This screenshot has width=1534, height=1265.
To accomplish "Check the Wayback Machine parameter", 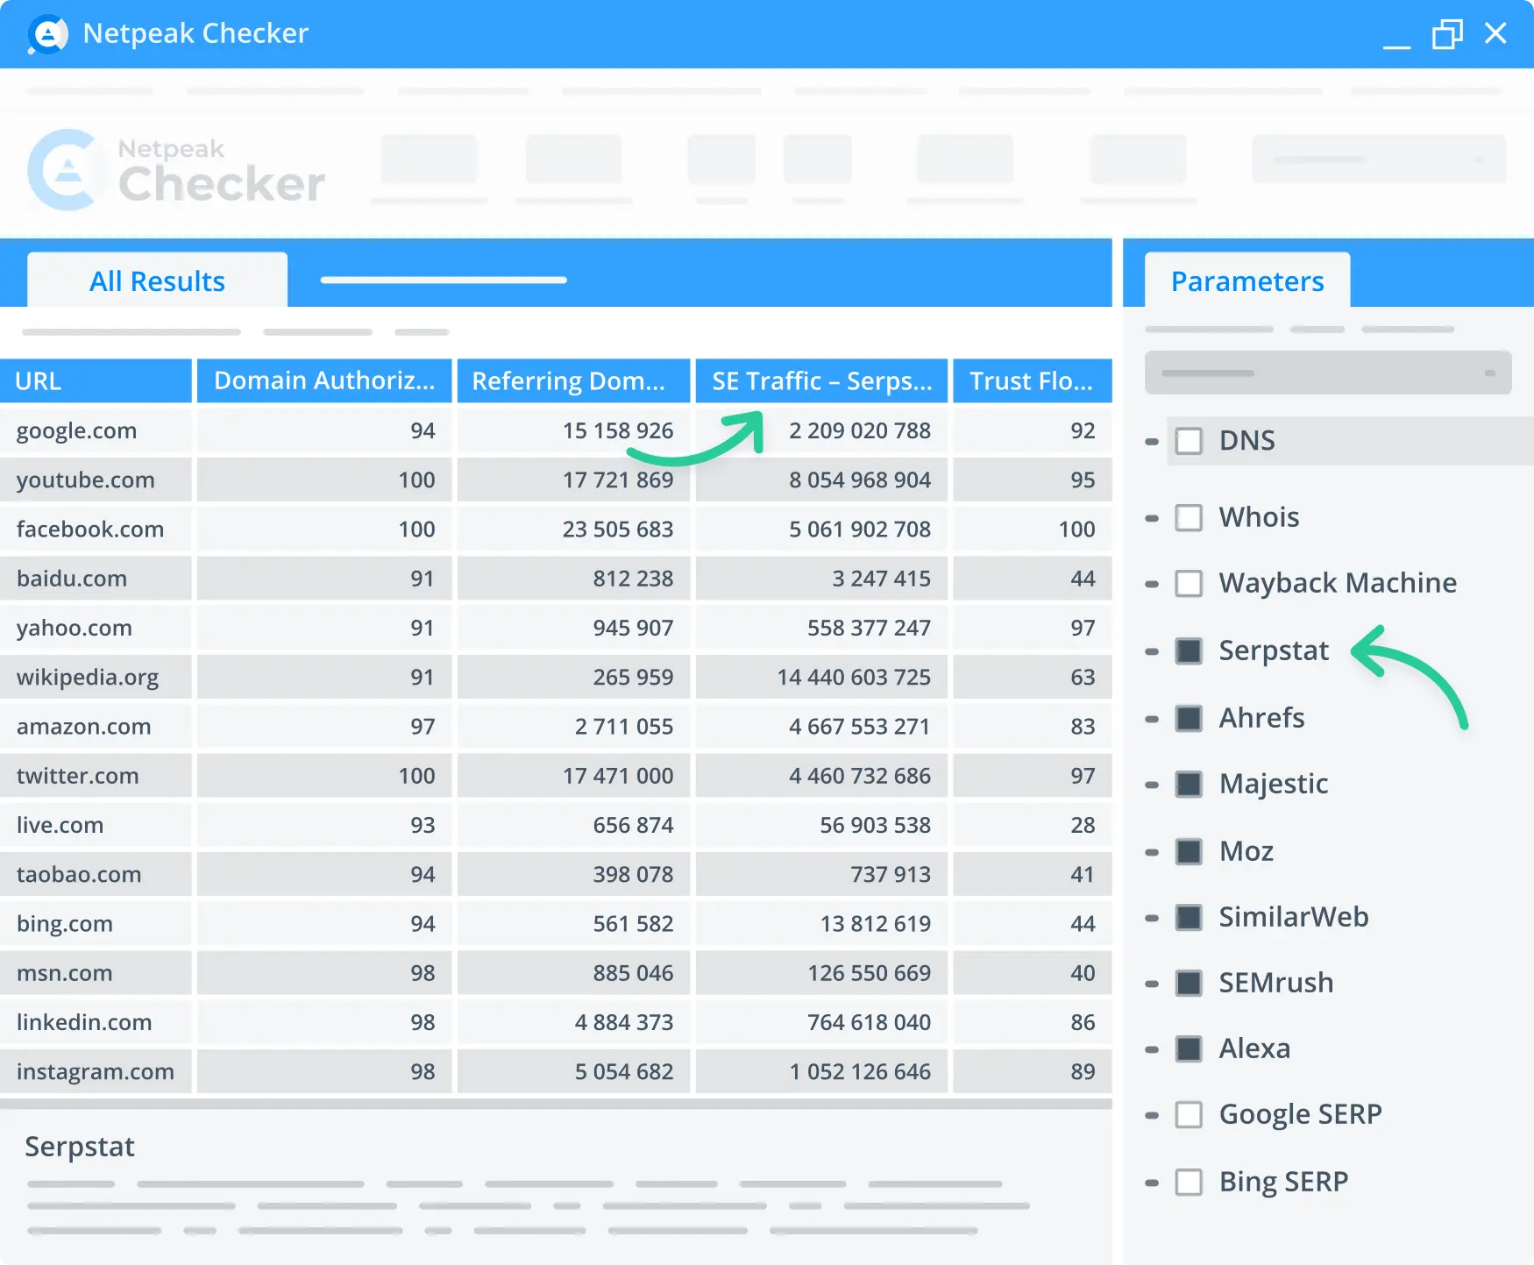I will 1189,583.
